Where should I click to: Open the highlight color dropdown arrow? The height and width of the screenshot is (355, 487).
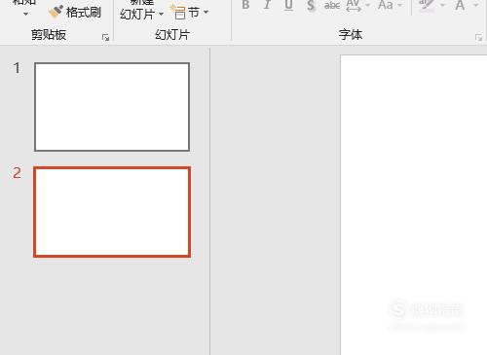point(442,5)
